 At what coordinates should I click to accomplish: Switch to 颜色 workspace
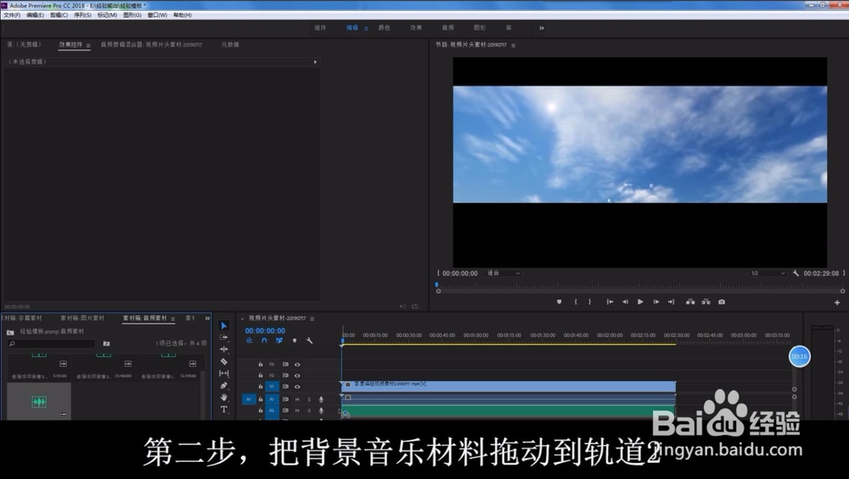[384, 28]
